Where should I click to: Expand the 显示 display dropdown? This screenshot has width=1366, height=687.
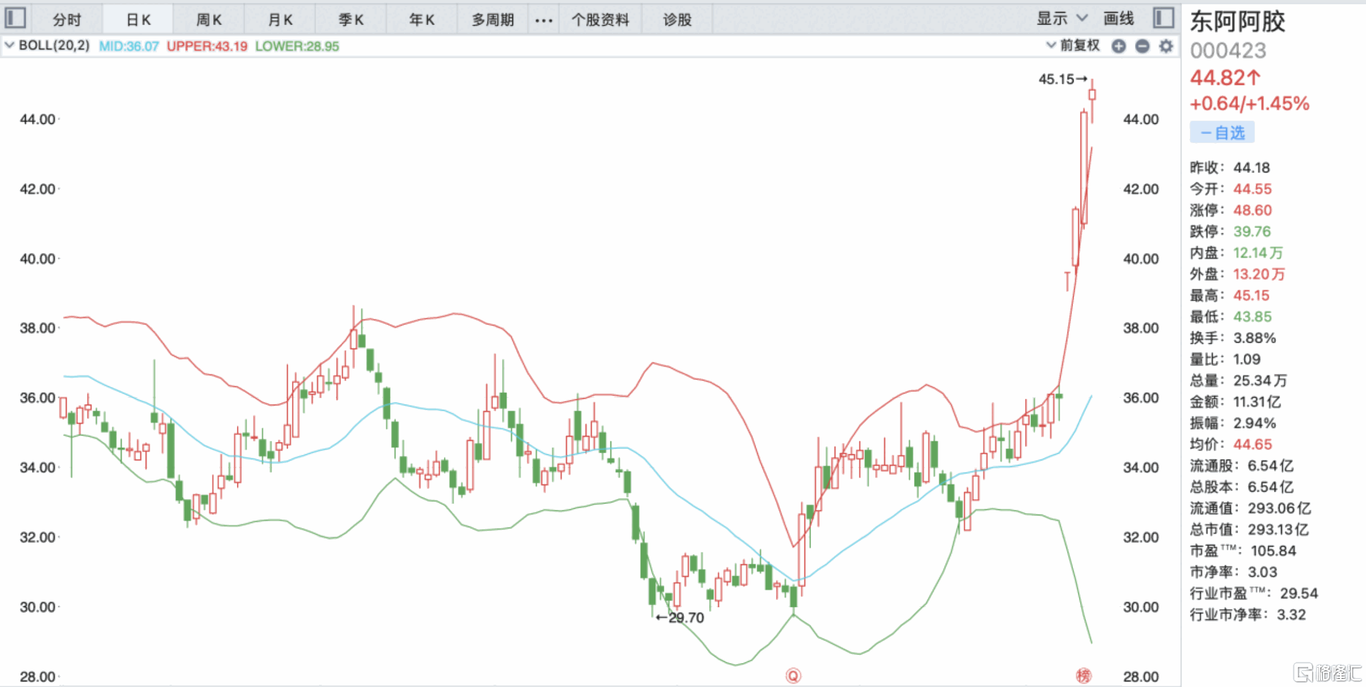point(1061,19)
